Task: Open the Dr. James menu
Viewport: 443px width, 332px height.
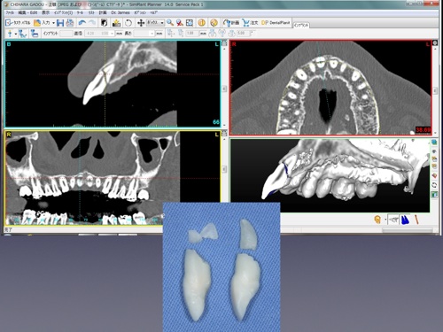Action: pyautogui.click(x=120, y=12)
